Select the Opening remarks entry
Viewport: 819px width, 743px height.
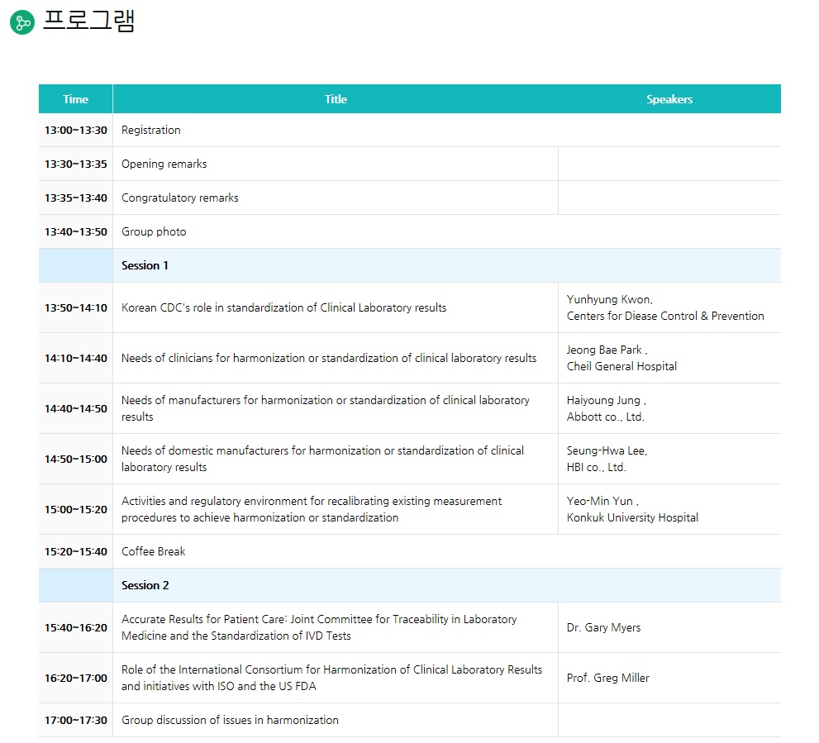click(x=164, y=164)
